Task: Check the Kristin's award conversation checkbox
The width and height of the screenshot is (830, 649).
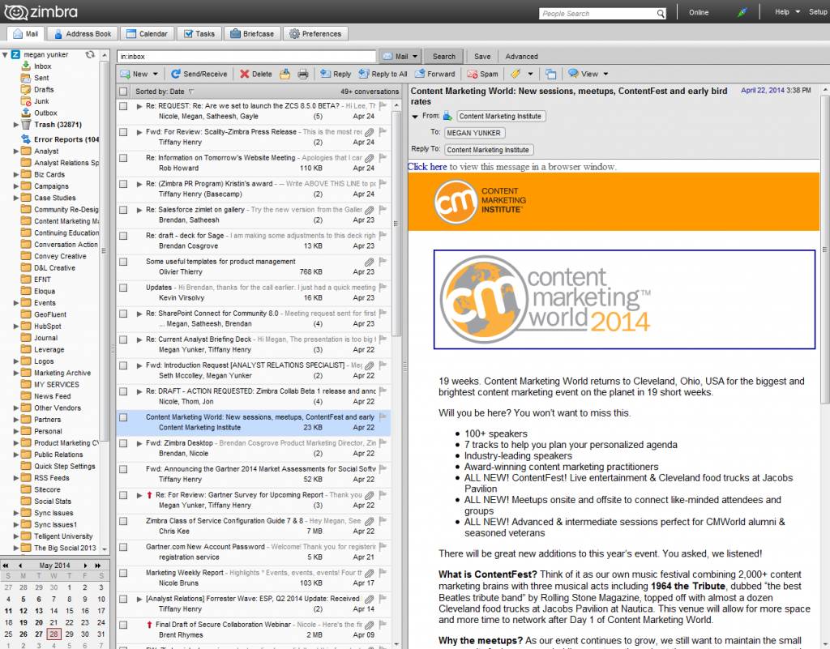Action: (123, 184)
